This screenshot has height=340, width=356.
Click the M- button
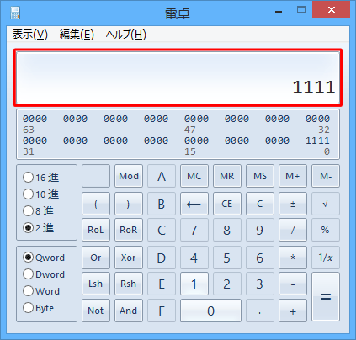click(x=326, y=176)
